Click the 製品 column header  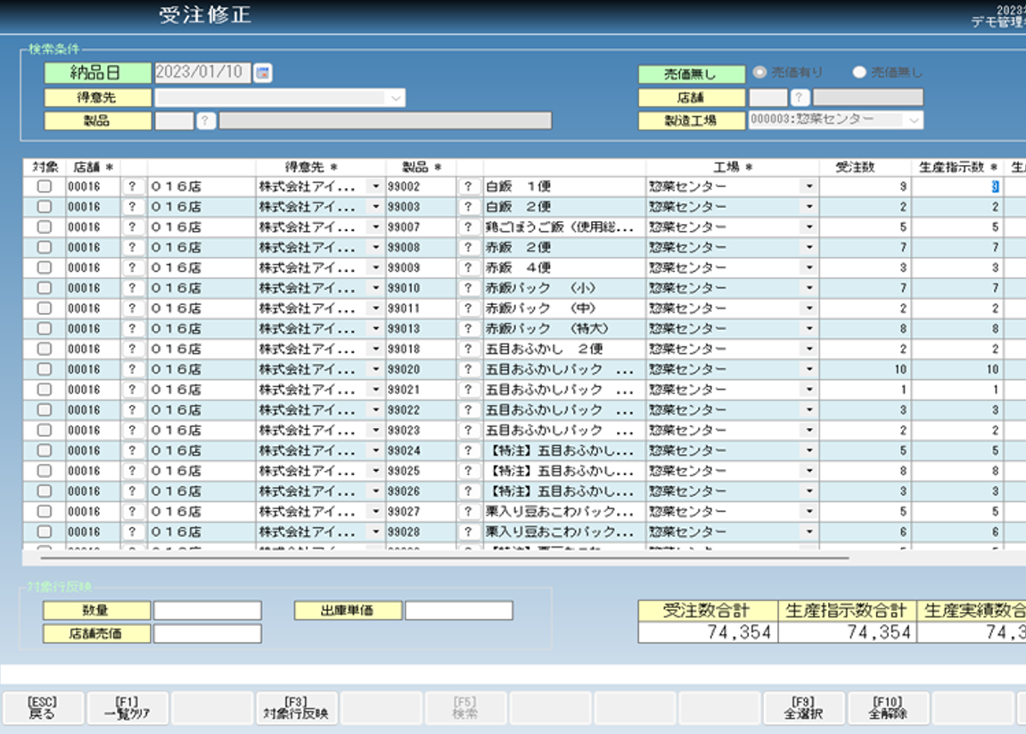[422, 168]
